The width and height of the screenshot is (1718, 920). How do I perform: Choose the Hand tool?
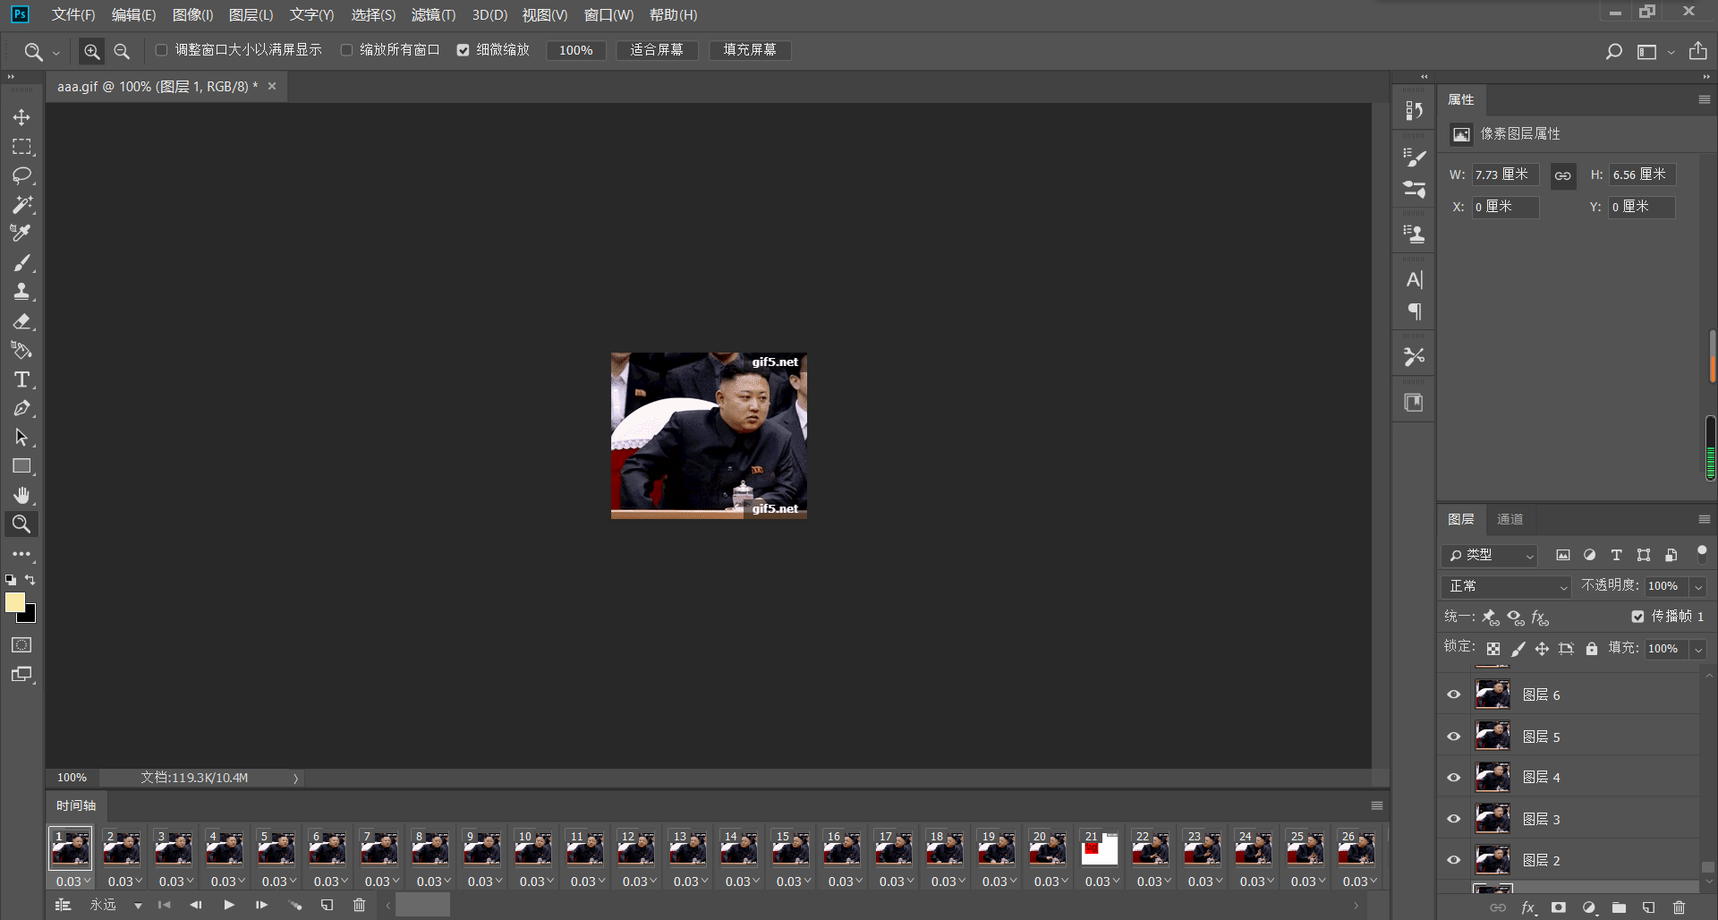point(21,495)
